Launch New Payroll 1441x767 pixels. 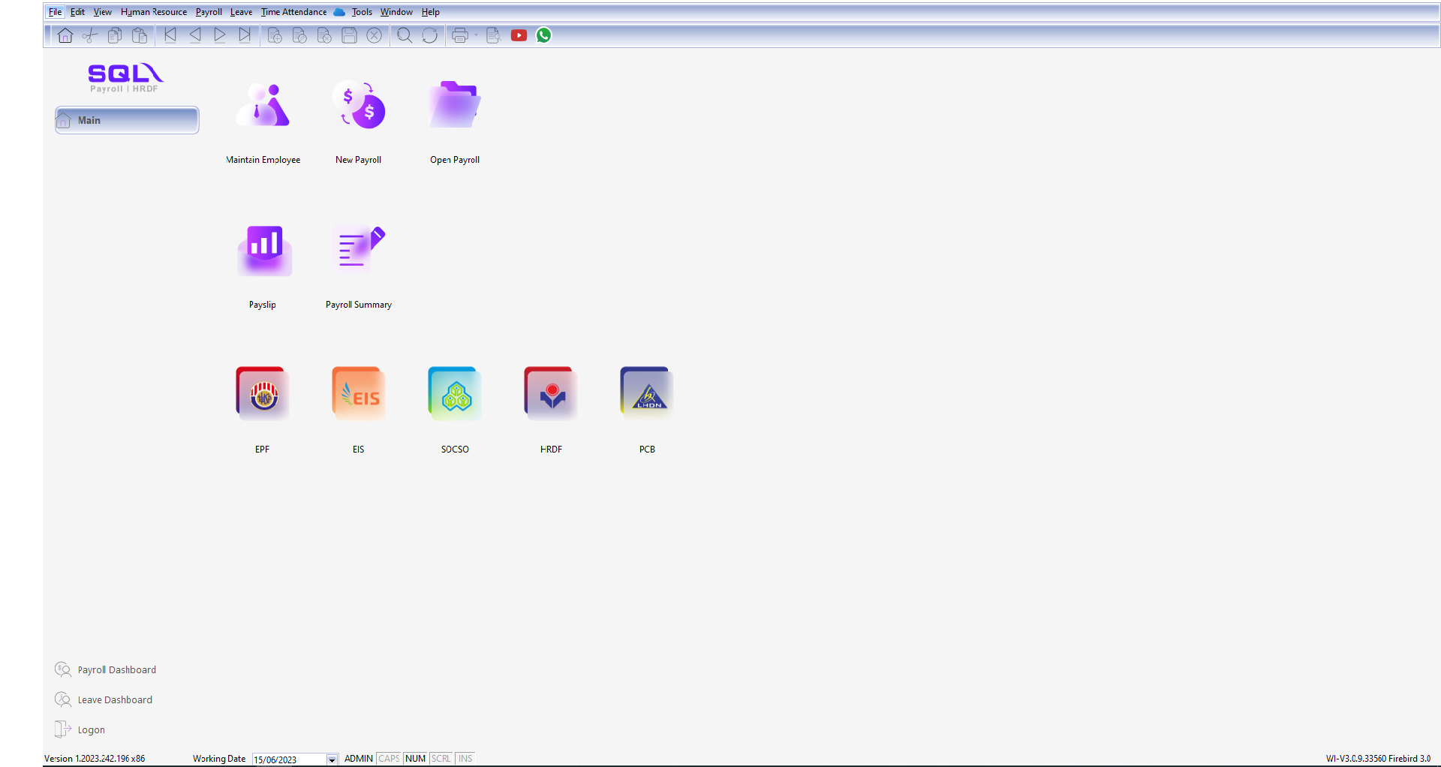tap(359, 106)
